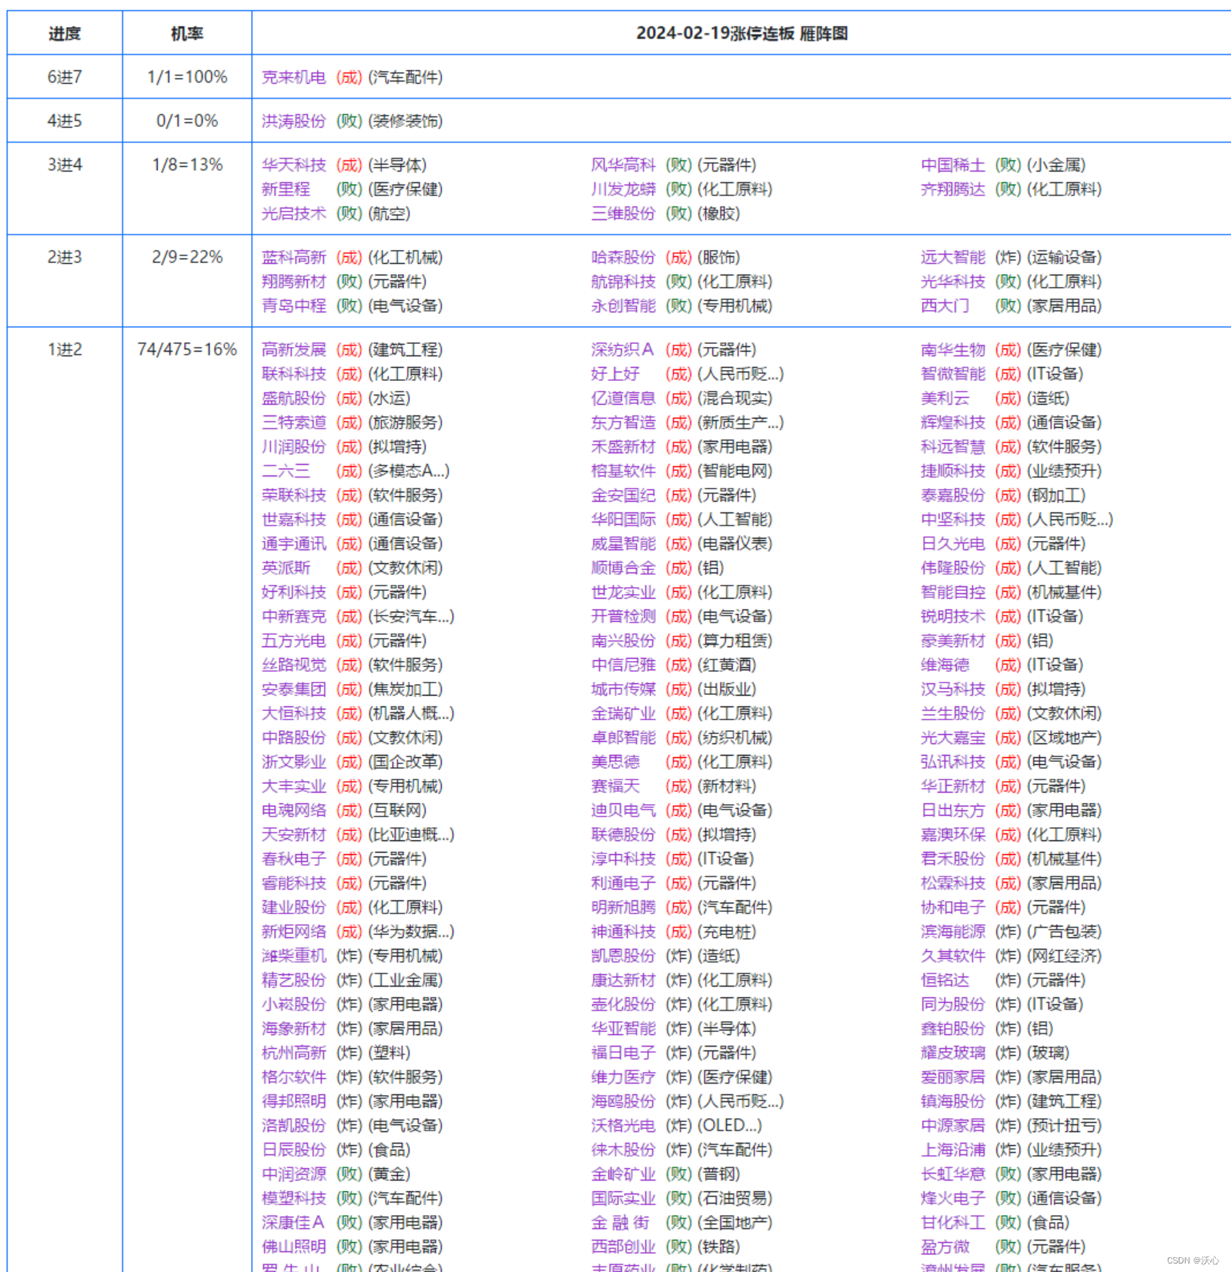The width and height of the screenshot is (1231, 1272).
Task: Select 三特索道 stock name
Action: 293,422
